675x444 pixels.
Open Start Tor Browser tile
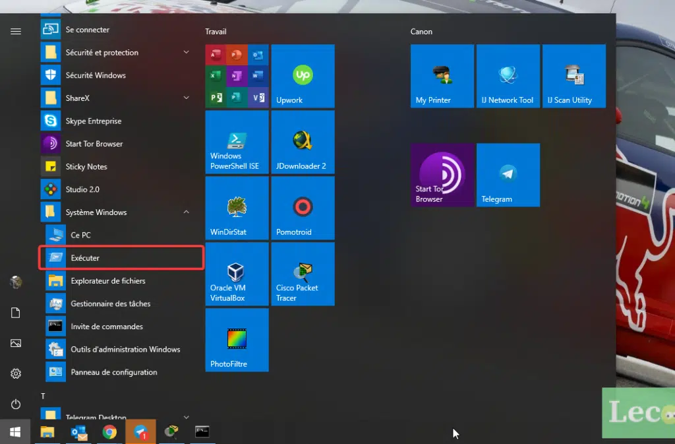click(442, 175)
